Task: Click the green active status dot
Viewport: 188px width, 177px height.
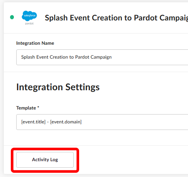Action: (12, 17)
